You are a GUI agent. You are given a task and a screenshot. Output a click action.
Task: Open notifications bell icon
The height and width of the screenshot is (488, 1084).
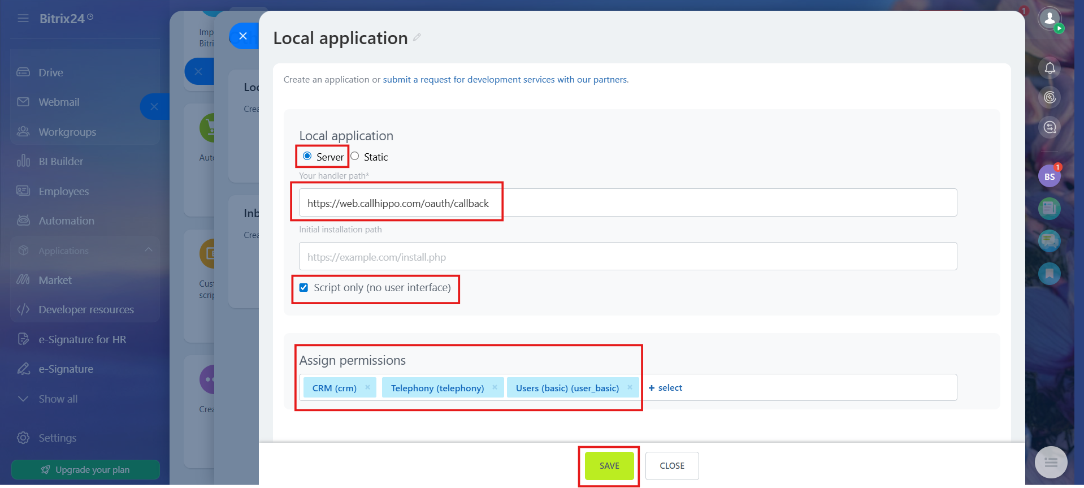1050,68
